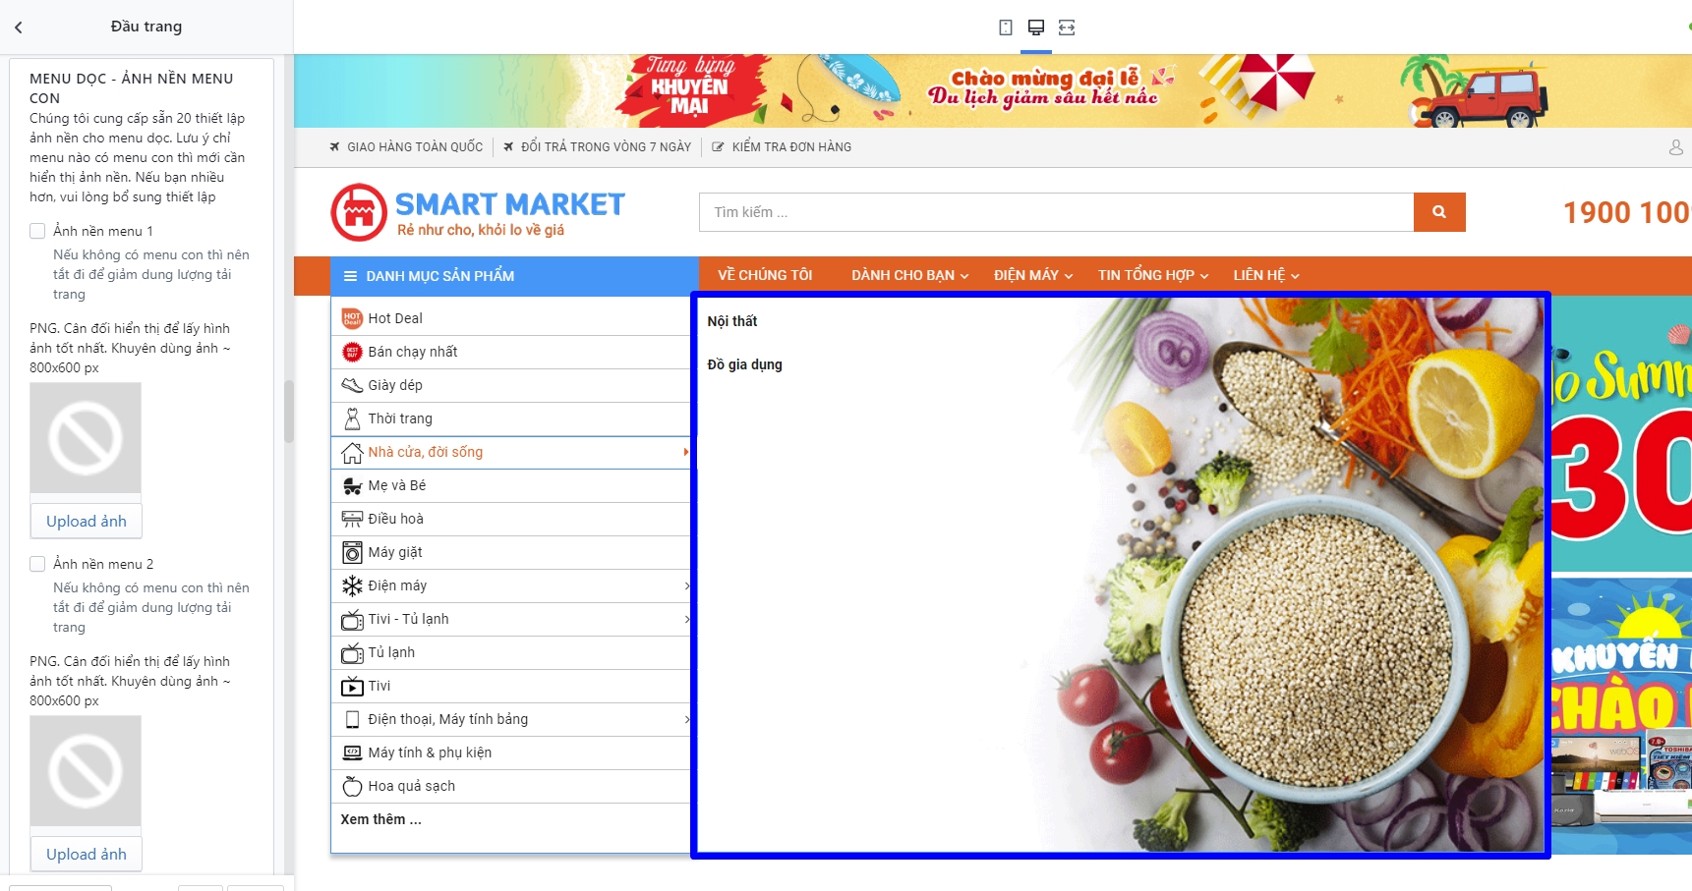
Task: Click the Điều hoà air conditioner icon
Action: coord(352,519)
